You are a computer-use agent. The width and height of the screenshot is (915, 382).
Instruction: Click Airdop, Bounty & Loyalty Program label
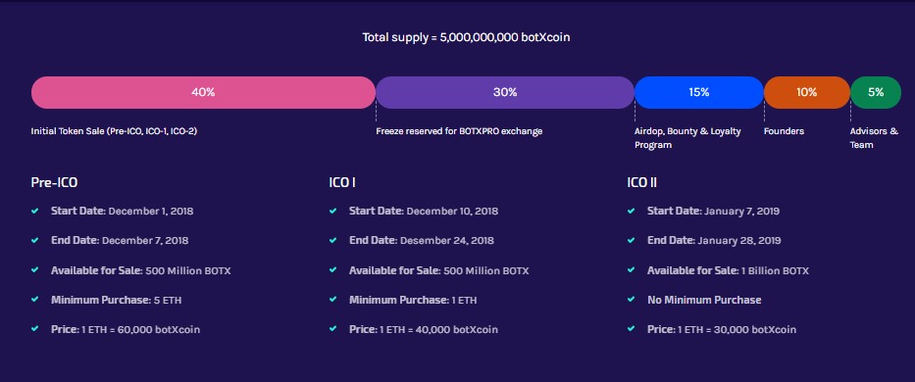click(x=688, y=138)
